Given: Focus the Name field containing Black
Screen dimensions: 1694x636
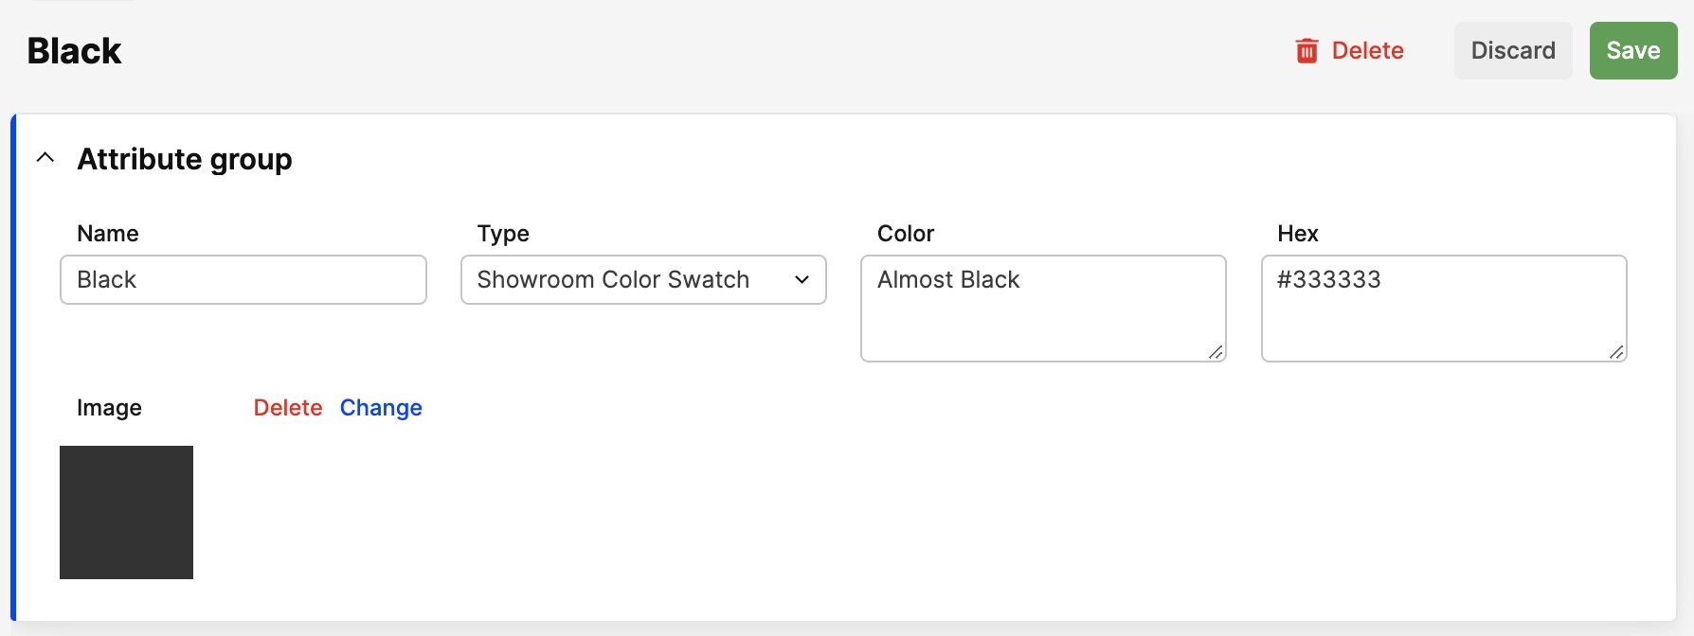Looking at the screenshot, I should (243, 279).
